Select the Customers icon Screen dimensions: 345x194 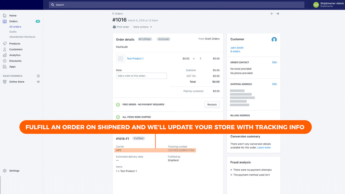click(x=5, y=49)
